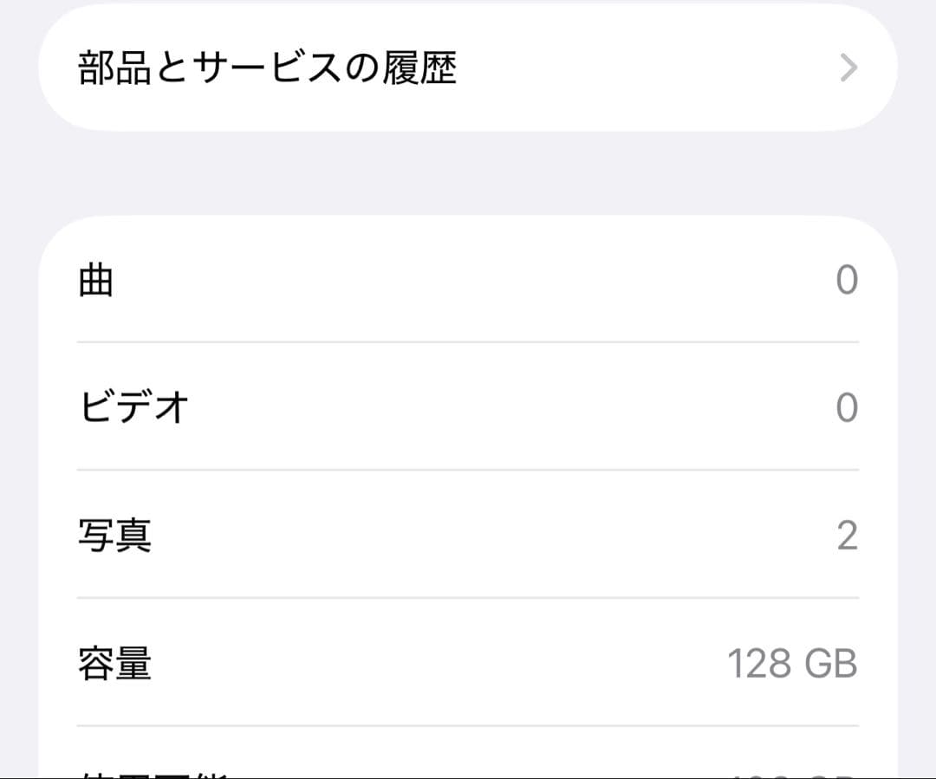
Task: Tap the 写真 text label
Action: pos(115,537)
